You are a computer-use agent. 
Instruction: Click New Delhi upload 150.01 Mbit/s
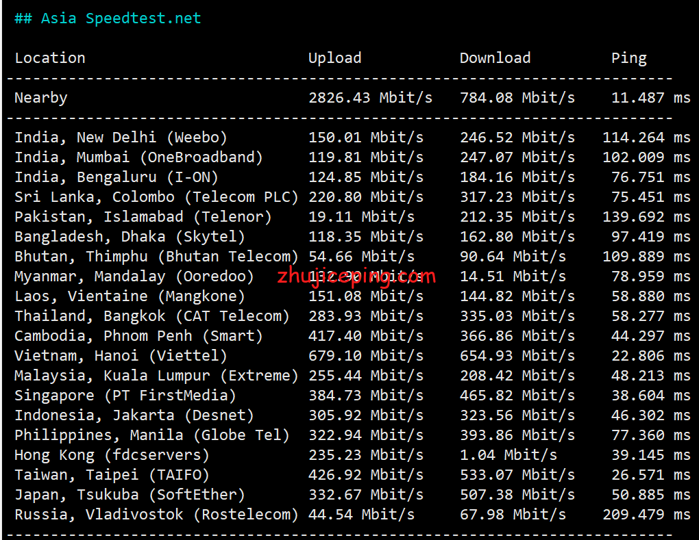(366, 137)
